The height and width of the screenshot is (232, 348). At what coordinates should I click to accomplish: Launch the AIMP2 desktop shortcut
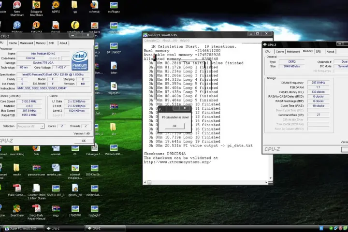click(x=56, y=7)
